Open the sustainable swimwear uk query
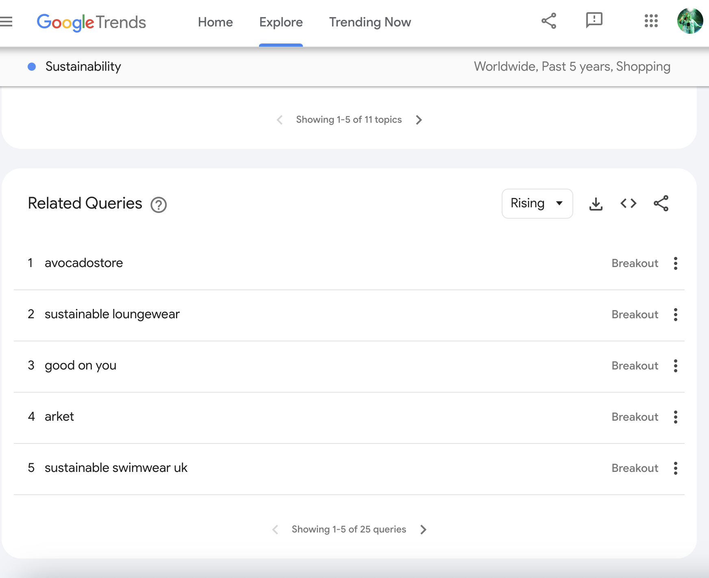The image size is (709, 578). tap(116, 468)
